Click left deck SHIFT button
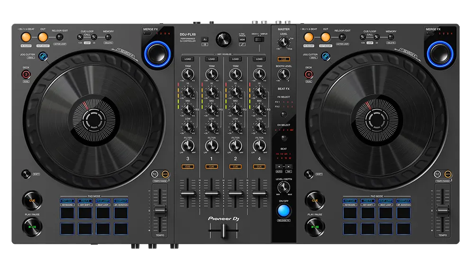 [x=26, y=174]
